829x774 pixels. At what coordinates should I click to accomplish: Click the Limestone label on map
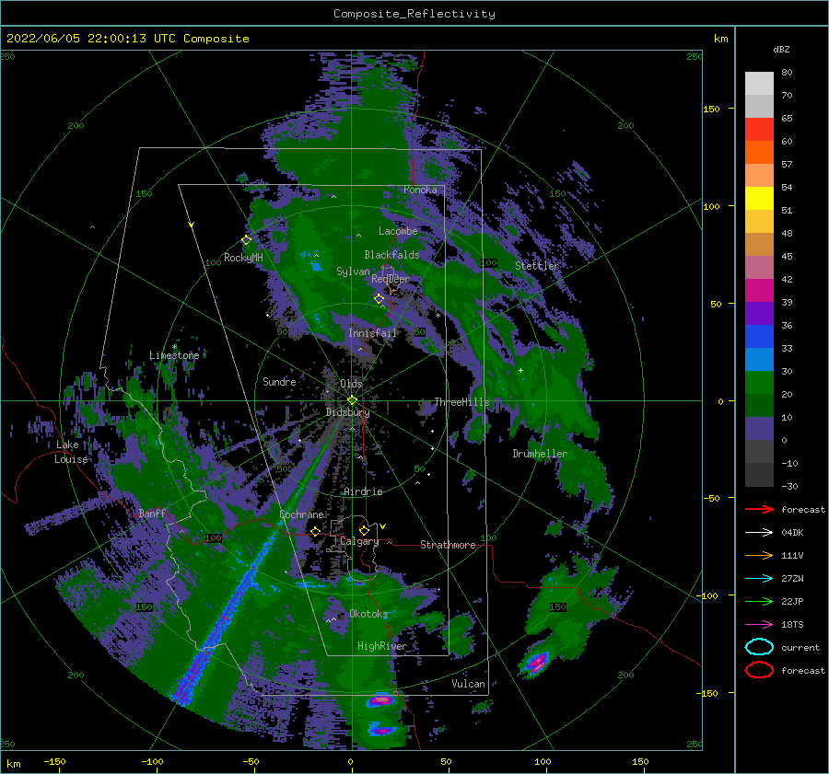pyautogui.click(x=174, y=355)
